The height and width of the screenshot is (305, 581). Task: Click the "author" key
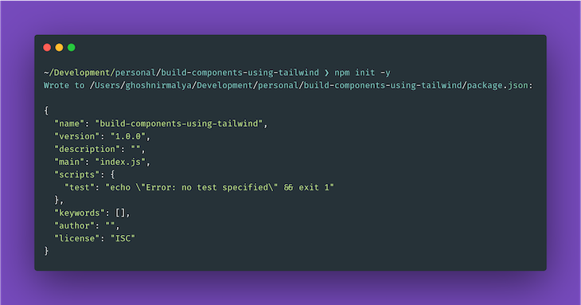click(x=75, y=225)
